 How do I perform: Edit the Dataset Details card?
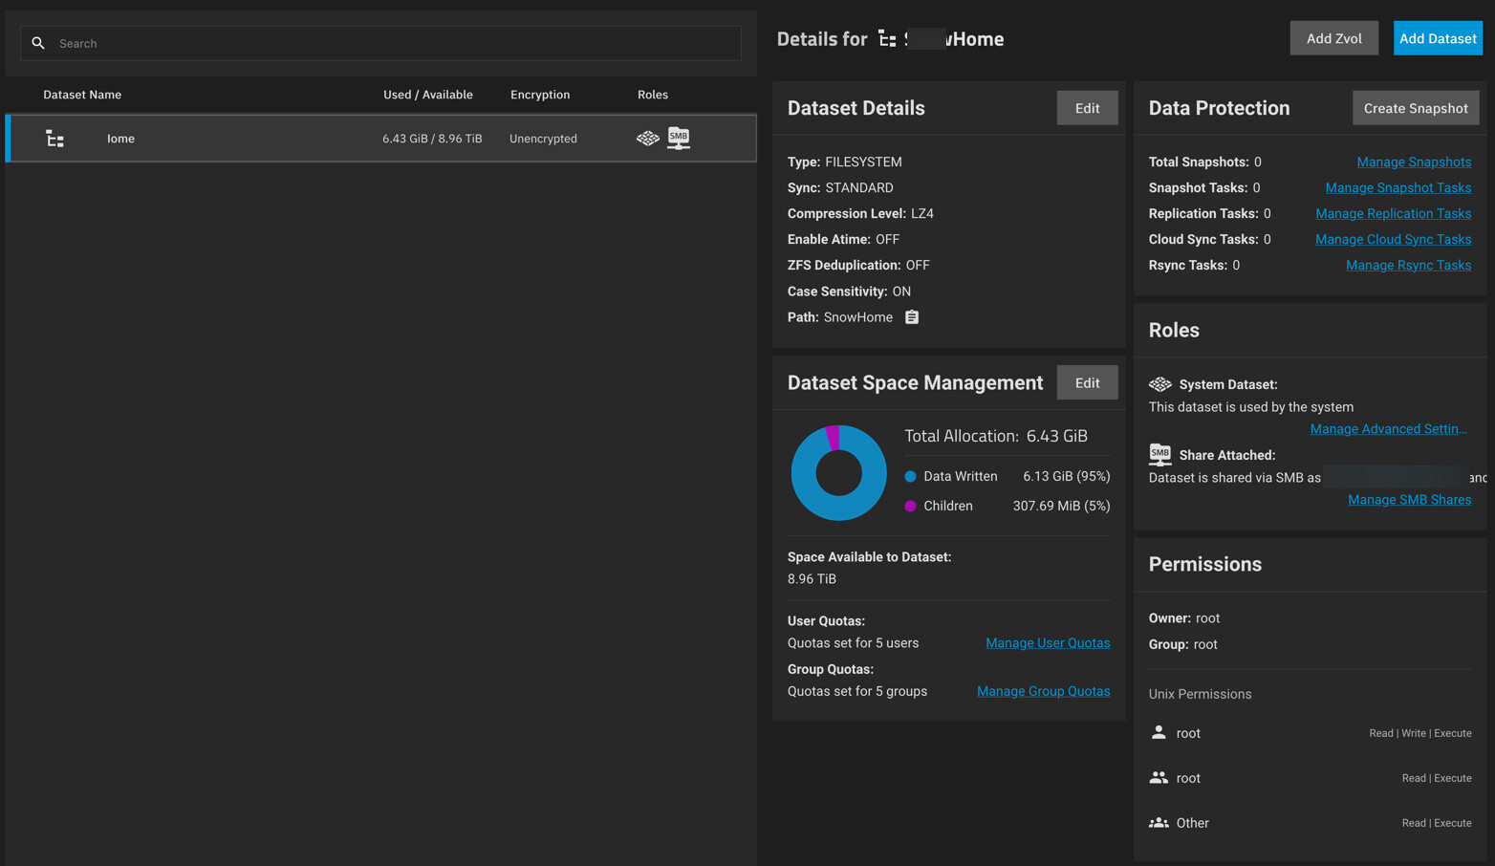point(1087,108)
